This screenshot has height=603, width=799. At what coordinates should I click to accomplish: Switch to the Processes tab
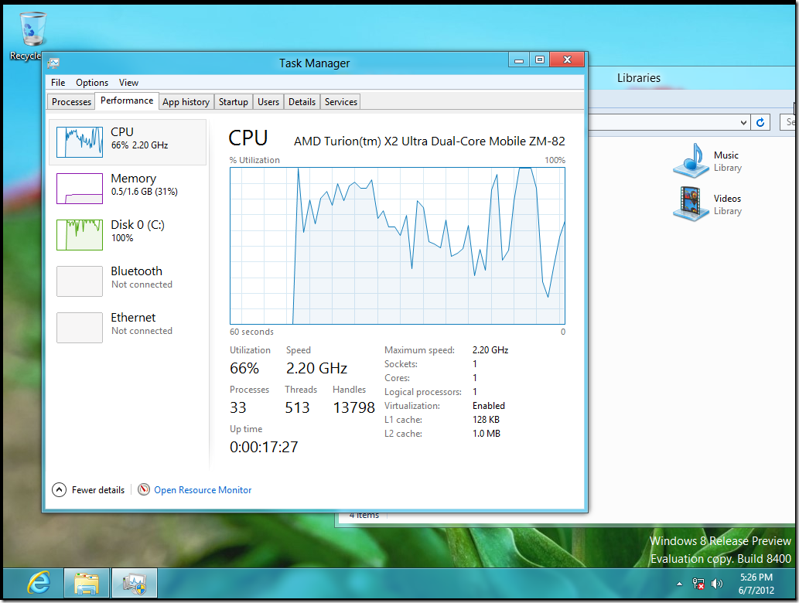[x=71, y=102]
